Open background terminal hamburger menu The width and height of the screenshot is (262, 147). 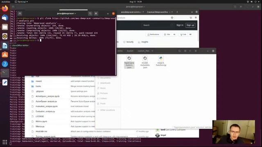(x=241, y=7)
